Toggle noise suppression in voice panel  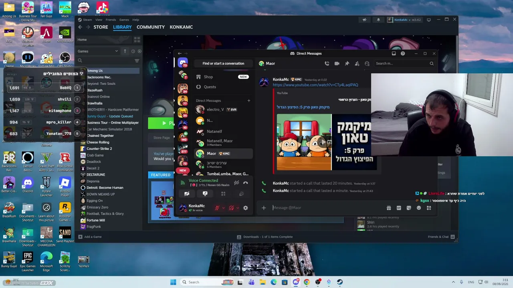236,183
